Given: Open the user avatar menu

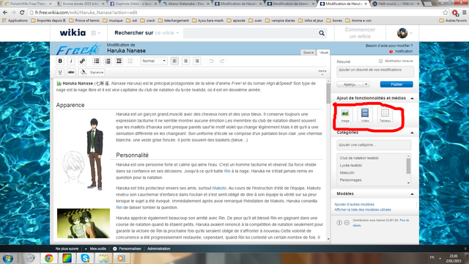Looking at the screenshot, I should 405,33.
